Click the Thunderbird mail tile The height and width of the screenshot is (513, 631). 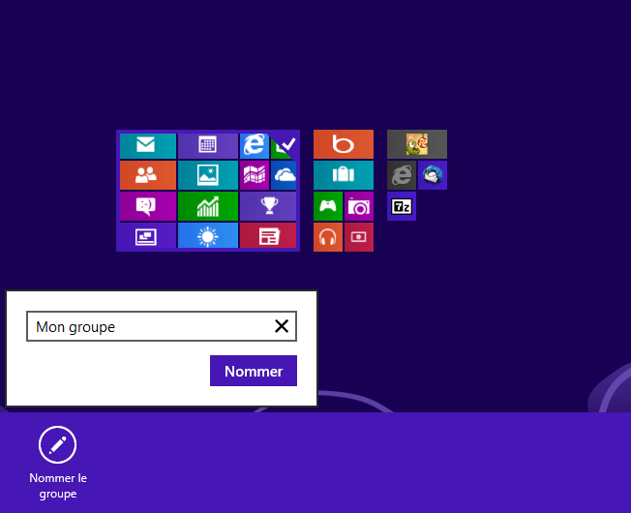click(x=433, y=175)
